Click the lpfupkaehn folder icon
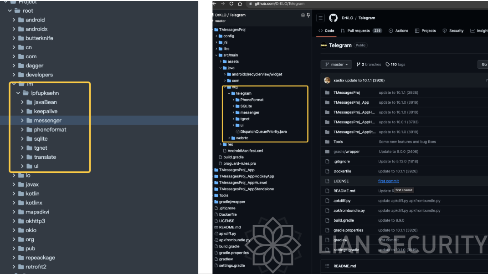The height and width of the screenshot is (274, 488). tap(26, 93)
